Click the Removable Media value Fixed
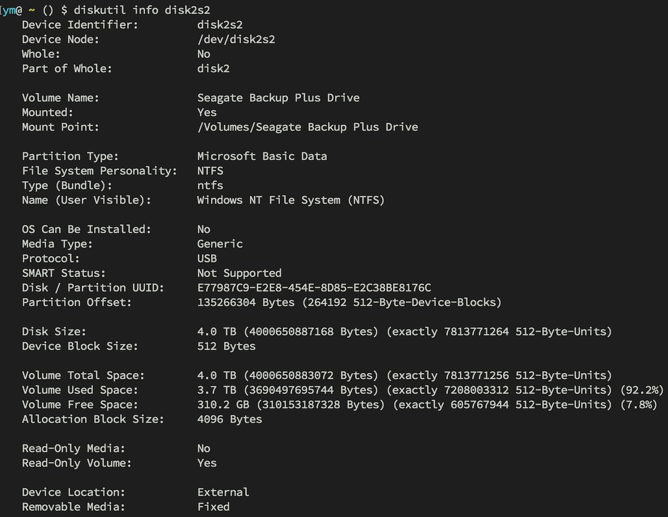Viewport: 668px width, 517px height. [213, 507]
